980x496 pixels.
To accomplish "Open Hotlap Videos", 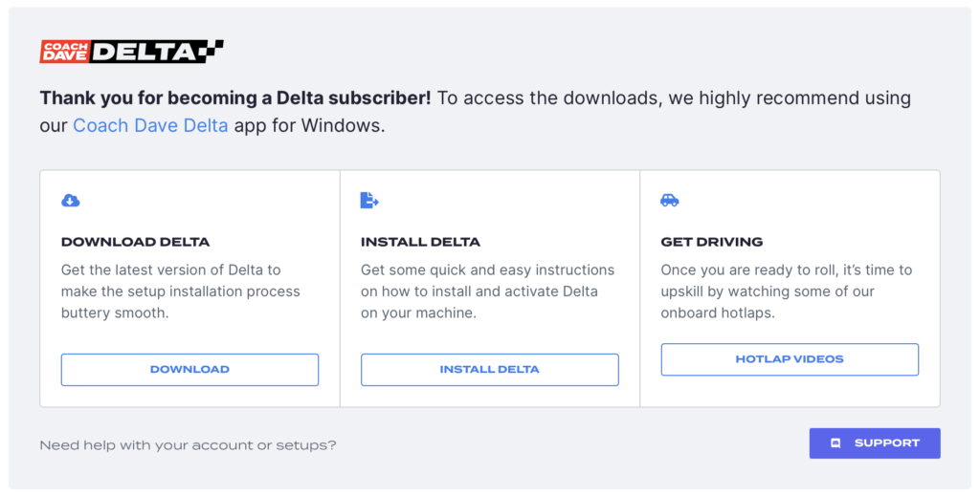I will click(x=790, y=359).
